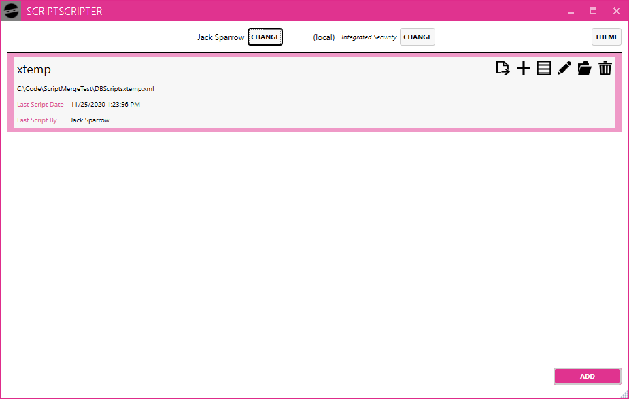Click Jack Sparrow under Last Script By
629x399 pixels.
pos(90,120)
